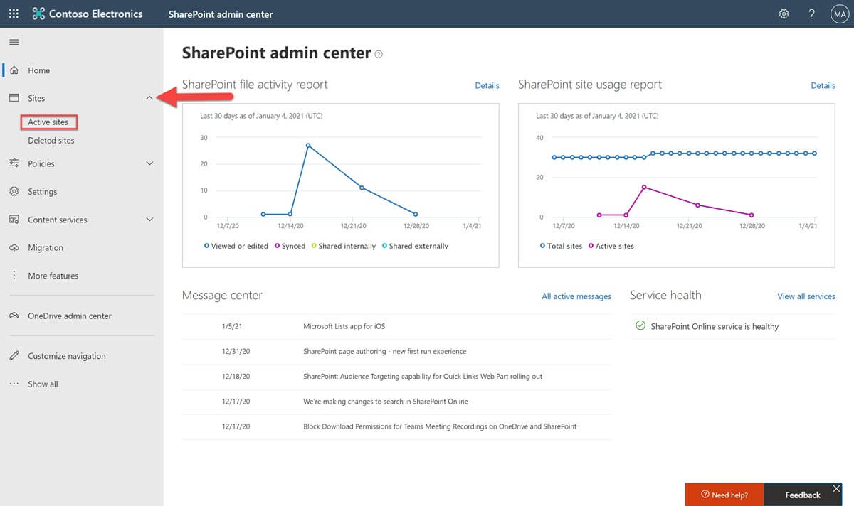This screenshot has width=854, height=506.
Task: Click the Sites icon in sidebar
Action: pyautogui.click(x=14, y=98)
